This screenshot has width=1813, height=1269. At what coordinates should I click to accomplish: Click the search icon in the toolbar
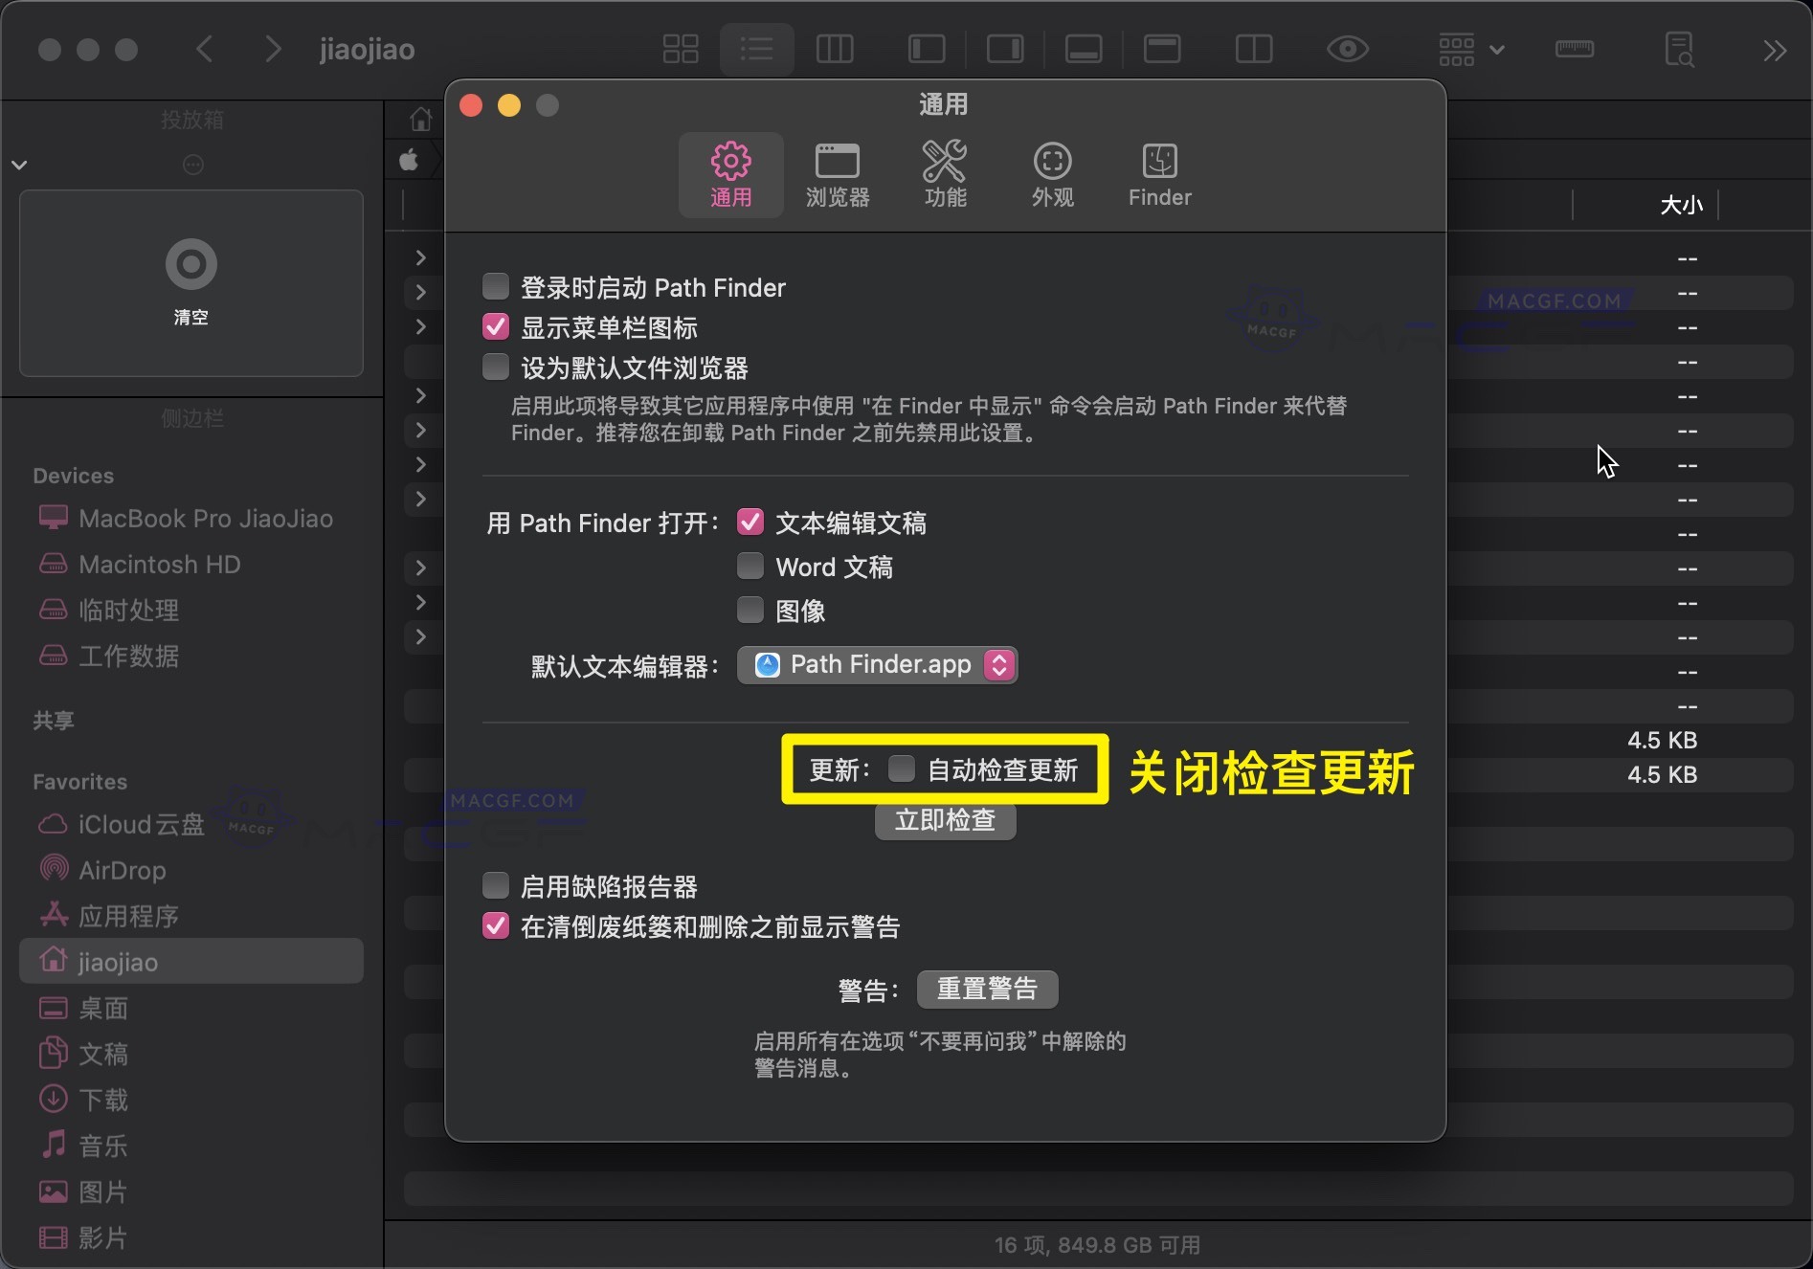click(x=1680, y=49)
